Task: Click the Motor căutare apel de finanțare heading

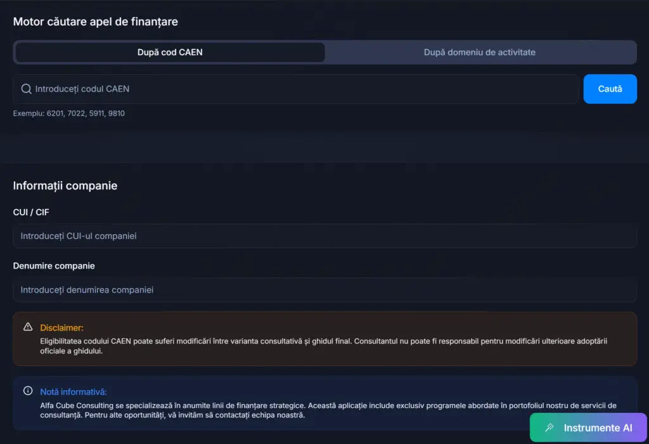Action: (x=96, y=22)
